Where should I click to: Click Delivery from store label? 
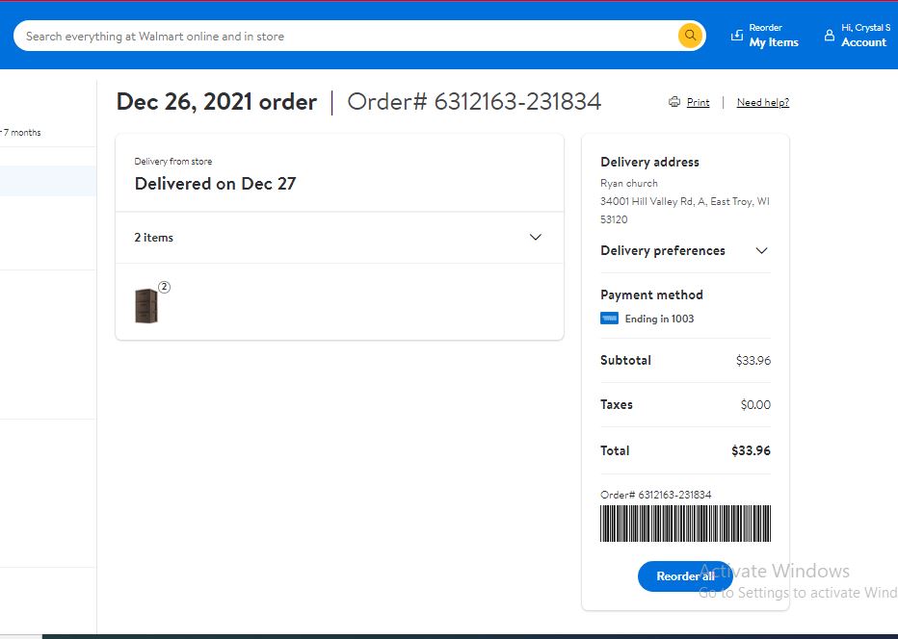173,162
